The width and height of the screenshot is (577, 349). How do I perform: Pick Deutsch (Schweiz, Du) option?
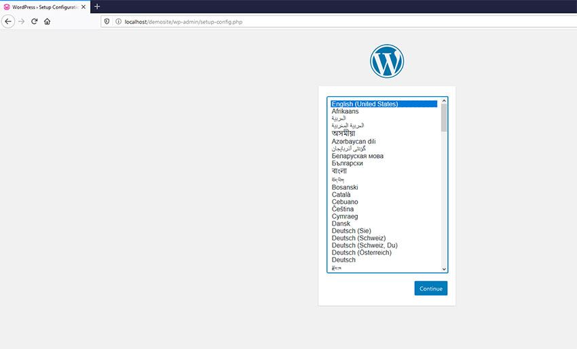[364, 245]
